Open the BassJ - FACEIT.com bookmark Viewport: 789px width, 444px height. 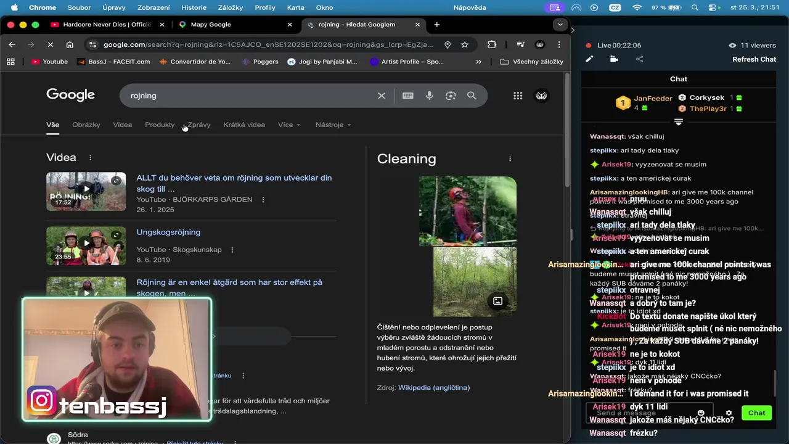[x=113, y=62]
